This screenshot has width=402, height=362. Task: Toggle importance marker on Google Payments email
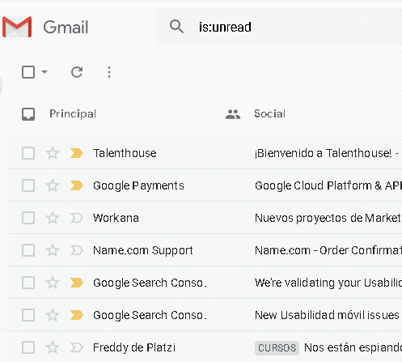tap(77, 185)
